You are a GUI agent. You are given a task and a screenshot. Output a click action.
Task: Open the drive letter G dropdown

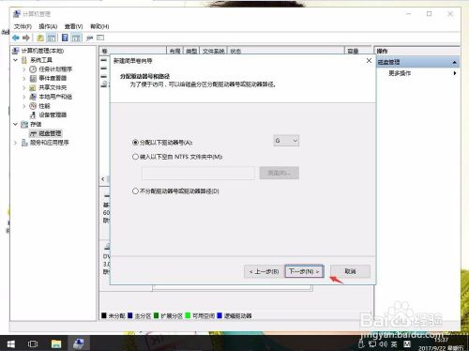coord(286,141)
